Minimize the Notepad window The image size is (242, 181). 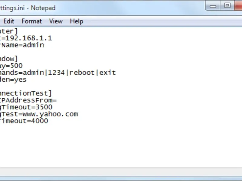coord(214,5)
